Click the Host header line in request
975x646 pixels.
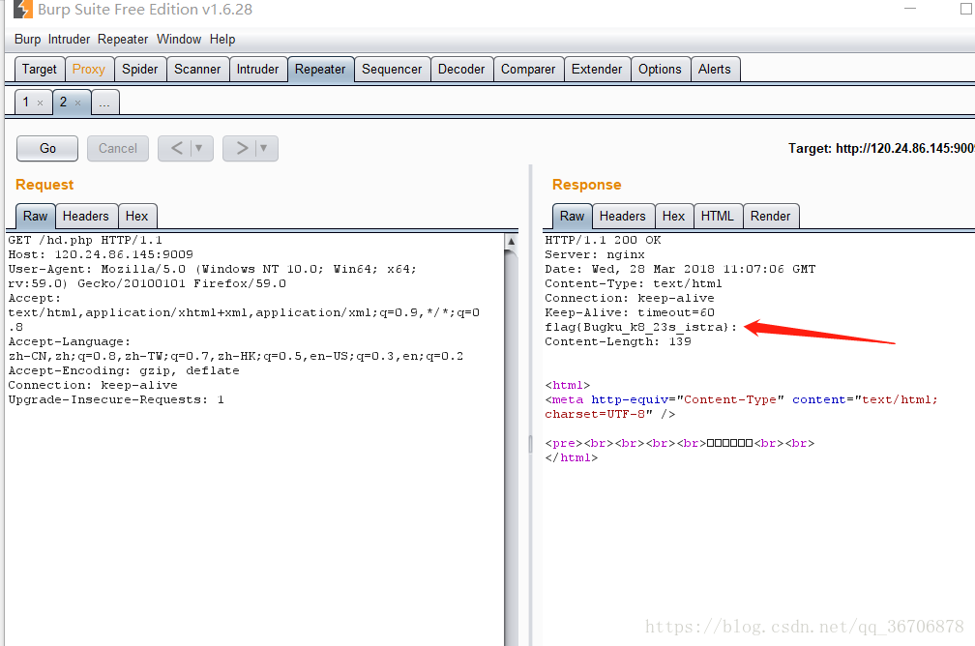[101, 254]
